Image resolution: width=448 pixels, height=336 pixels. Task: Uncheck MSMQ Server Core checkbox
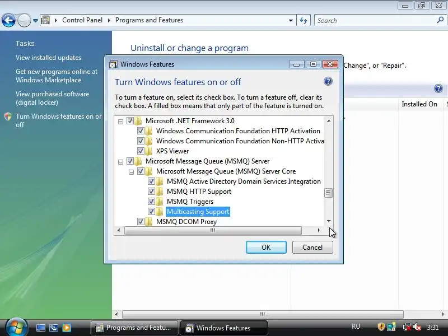pyautogui.click(x=141, y=171)
